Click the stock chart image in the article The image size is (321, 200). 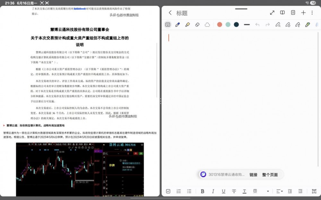click(80, 169)
